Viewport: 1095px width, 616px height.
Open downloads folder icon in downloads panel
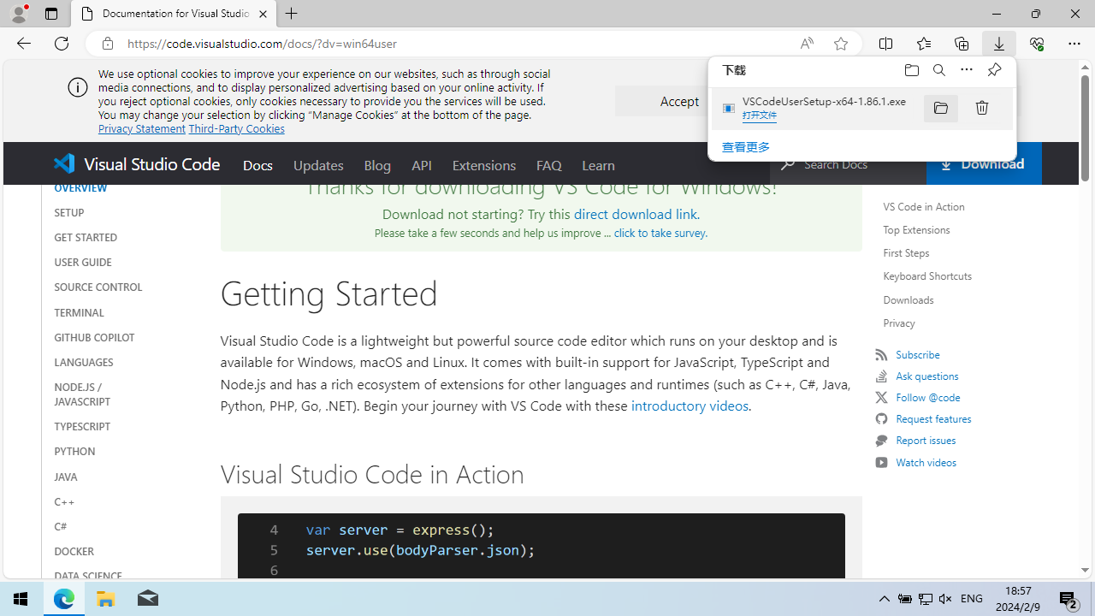[912, 70]
